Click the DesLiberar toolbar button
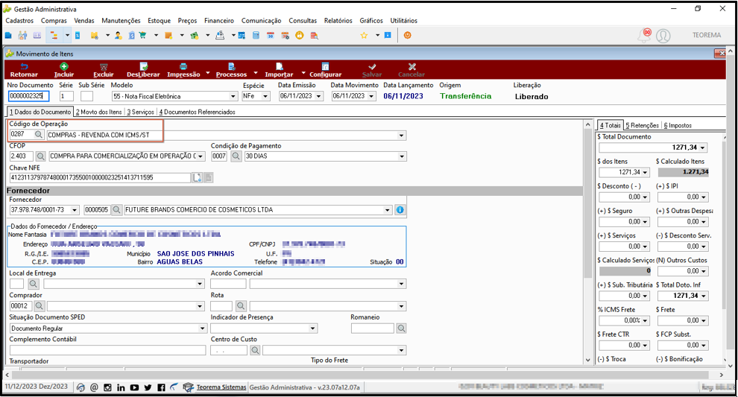738x397 pixels. [x=143, y=70]
